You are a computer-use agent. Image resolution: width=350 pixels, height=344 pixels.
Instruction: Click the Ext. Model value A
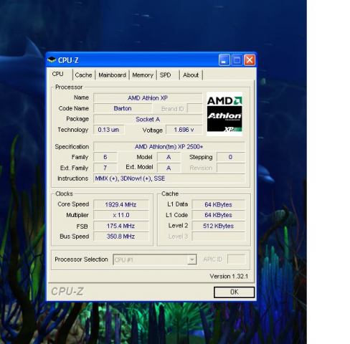pos(169,168)
